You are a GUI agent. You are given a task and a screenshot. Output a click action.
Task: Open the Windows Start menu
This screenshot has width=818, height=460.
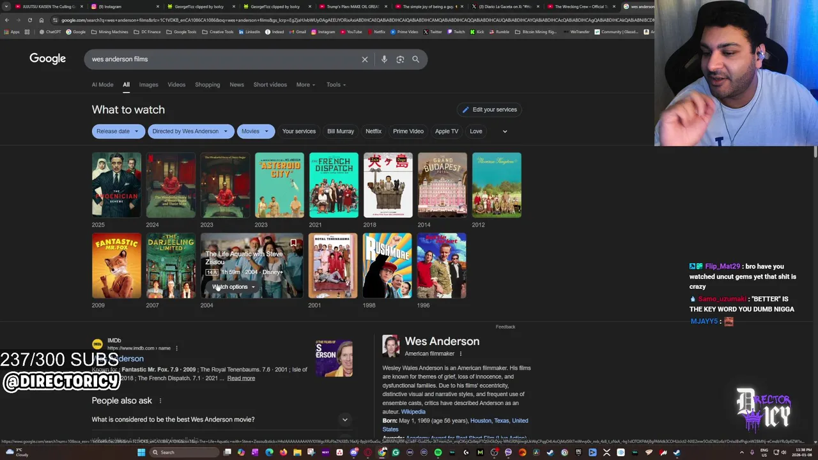141,452
